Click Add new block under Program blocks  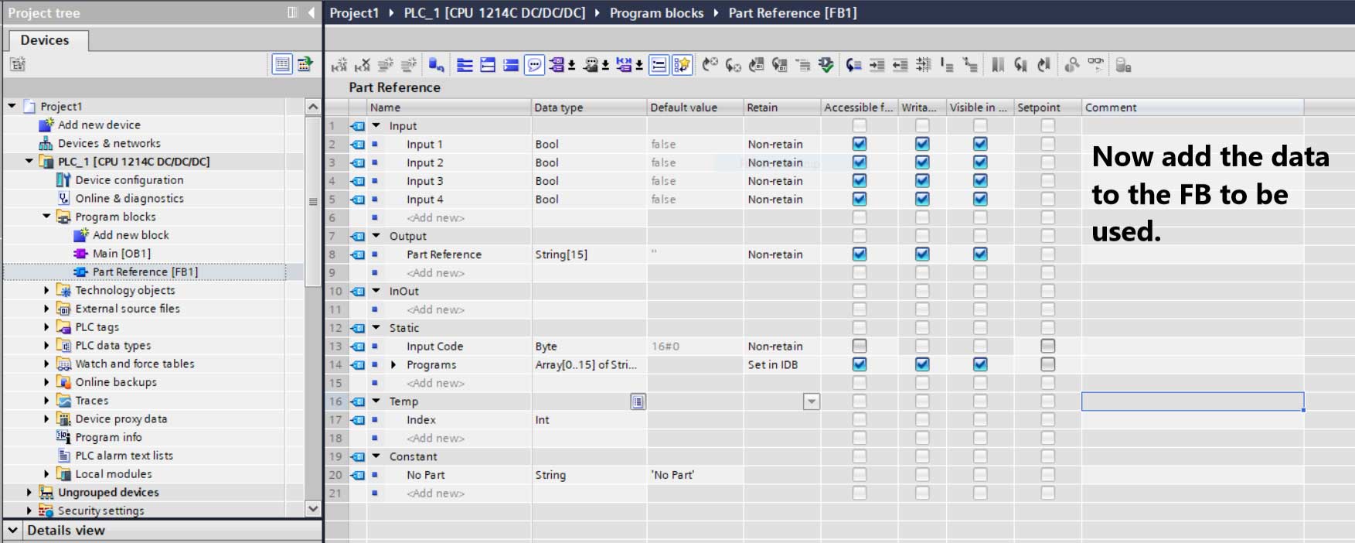click(131, 235)
